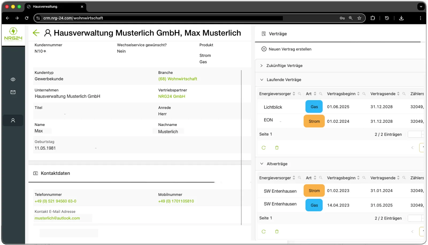Sort Laufende Verträge by Vertragsbeginn
The height and width of the screenshot is (245, 428).
click(358, 94)
